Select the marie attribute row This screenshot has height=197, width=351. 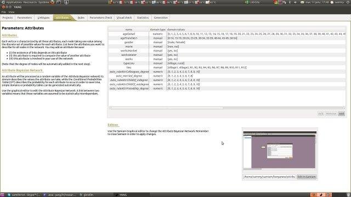coord(227,47)
